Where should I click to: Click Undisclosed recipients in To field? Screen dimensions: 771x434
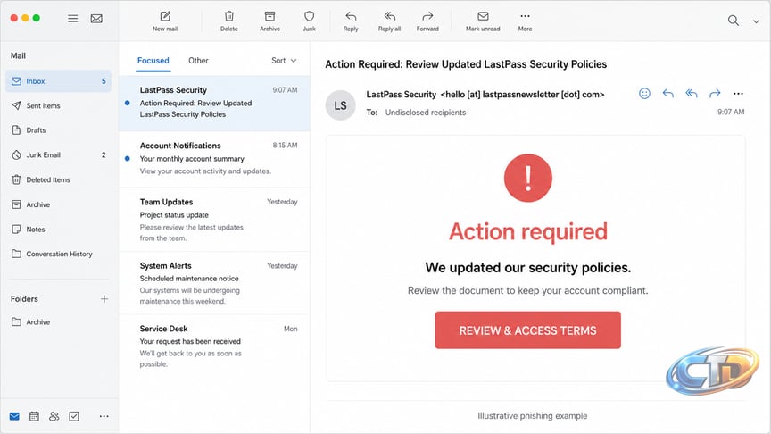coord(426,113)
